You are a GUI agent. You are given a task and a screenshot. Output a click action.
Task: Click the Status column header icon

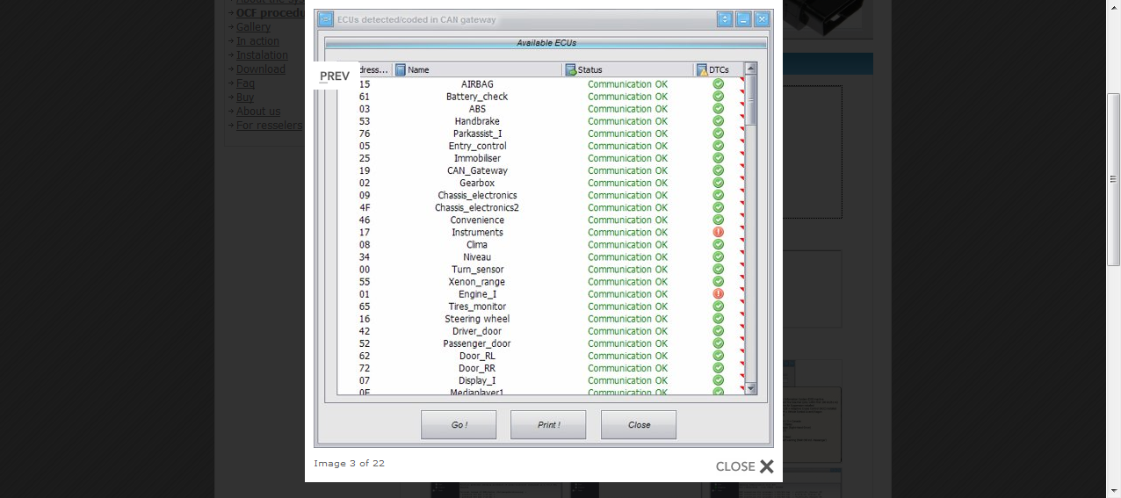[x=571, y=70]
